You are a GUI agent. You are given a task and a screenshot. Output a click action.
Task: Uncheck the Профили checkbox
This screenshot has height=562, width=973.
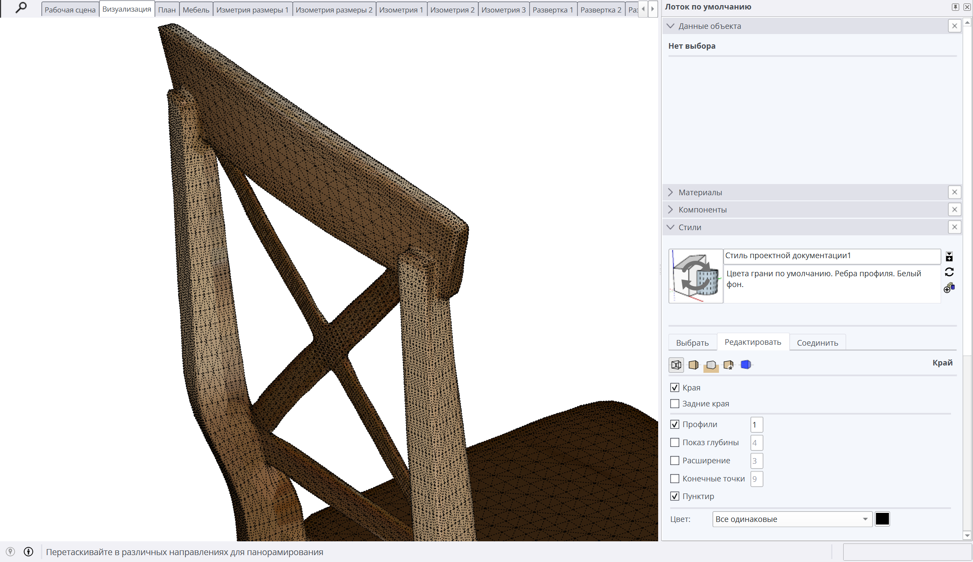point(675,425)
